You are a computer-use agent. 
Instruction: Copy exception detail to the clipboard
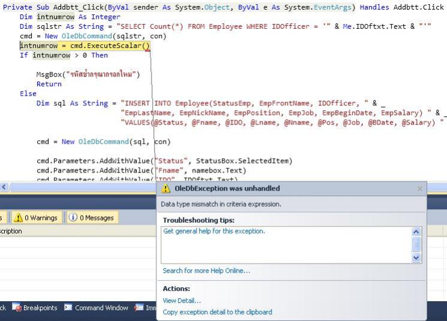pyautogui.click(x=217, y=312)
